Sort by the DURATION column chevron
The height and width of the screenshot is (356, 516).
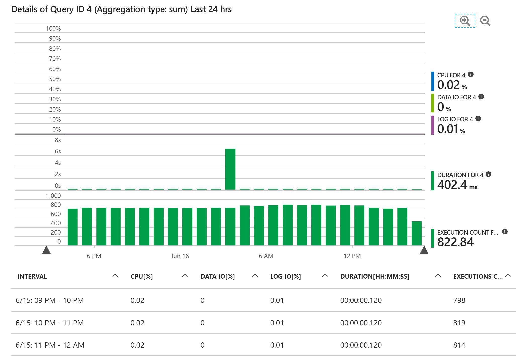click(x=438, y=276)
